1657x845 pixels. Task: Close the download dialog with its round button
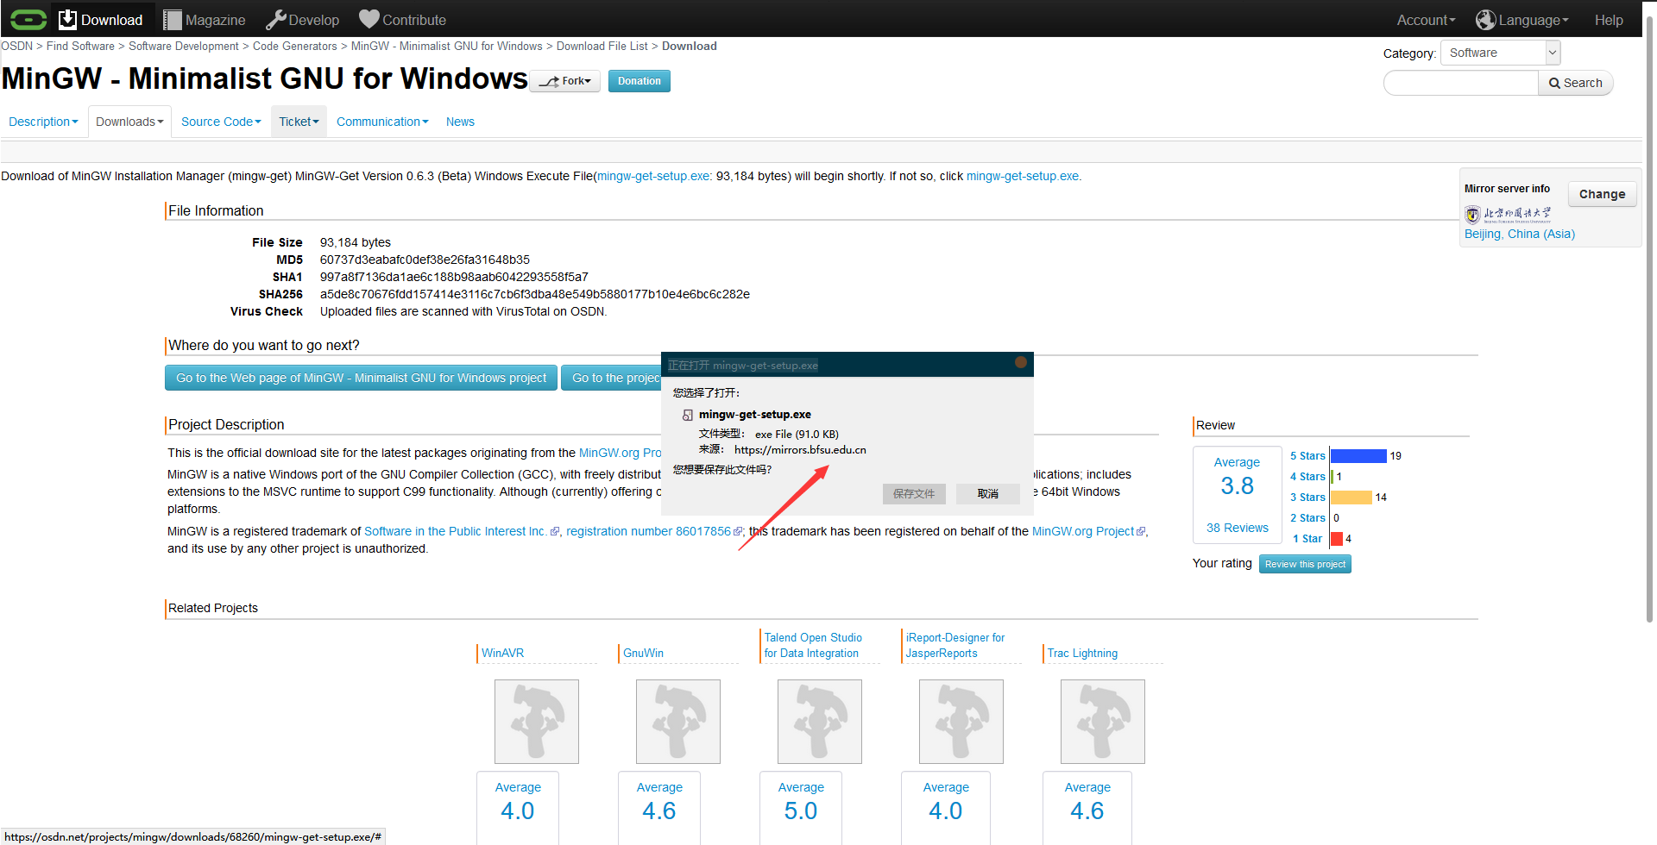click(x=1021, y=362)
